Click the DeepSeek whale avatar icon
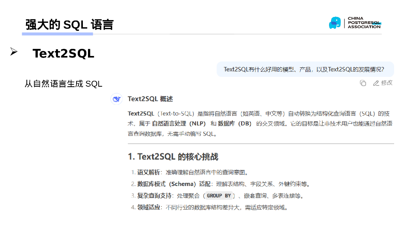Image resolution: width=404 pixels, height=227 pixels. (116, 99)
